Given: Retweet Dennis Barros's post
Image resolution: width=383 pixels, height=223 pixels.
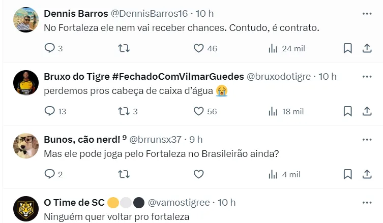Looking at the screenshot, I should tap(124, 48).
